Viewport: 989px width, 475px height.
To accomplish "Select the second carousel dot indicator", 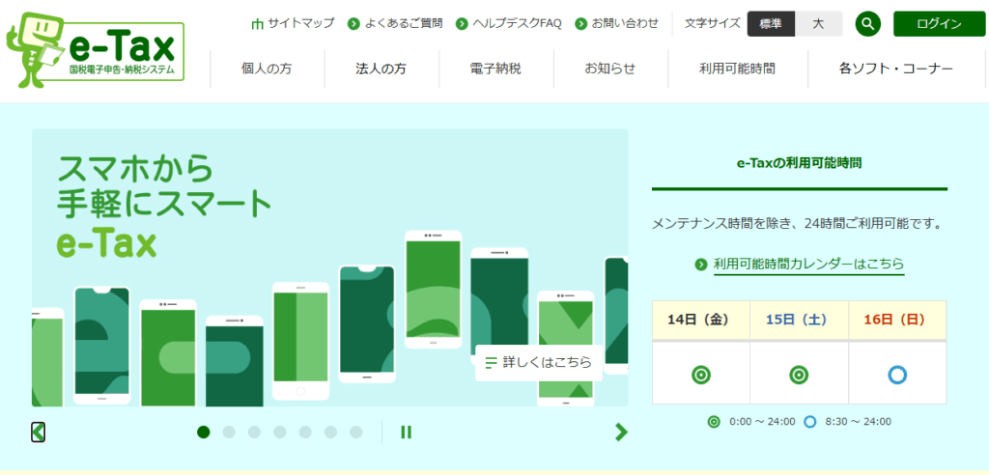I will click(229, 433).
